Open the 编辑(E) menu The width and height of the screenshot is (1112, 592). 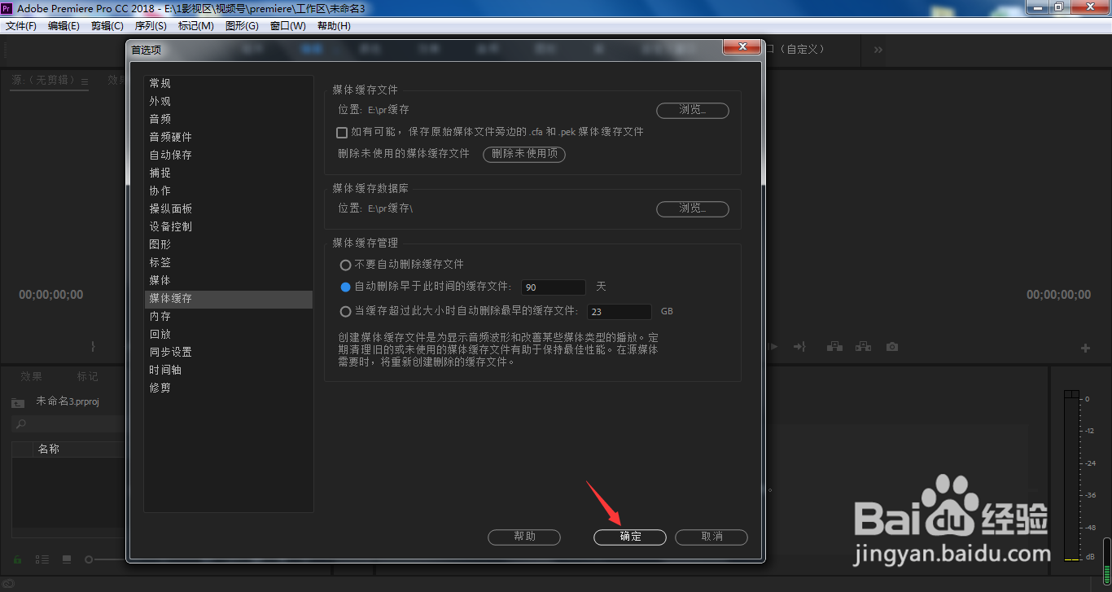[63, 26]
